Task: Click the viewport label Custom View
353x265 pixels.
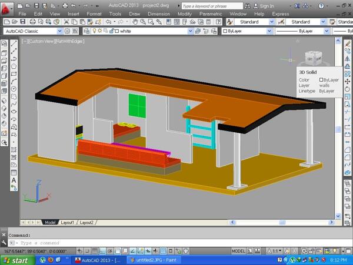Action: tap(41, 41)
